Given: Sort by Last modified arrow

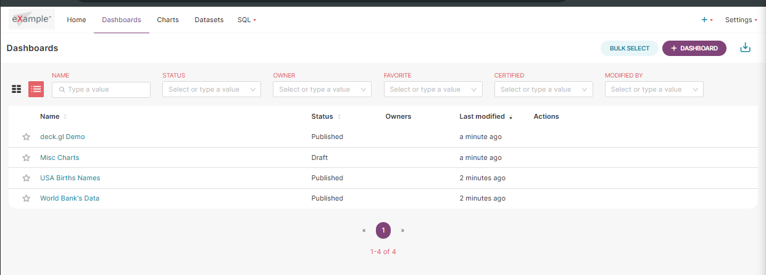Looking at the screenshot, I should (511, 116).
